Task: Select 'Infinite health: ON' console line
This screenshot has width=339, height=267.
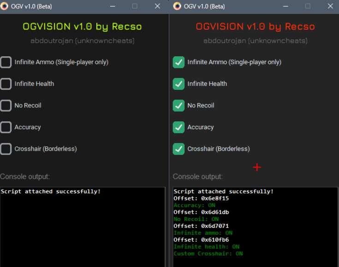Action: [207, 247]
